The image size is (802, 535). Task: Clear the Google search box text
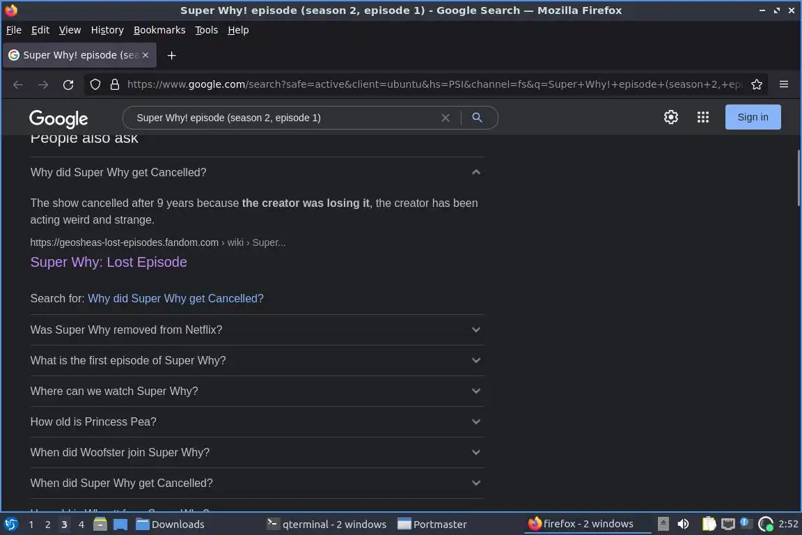(x=445, y=118)
